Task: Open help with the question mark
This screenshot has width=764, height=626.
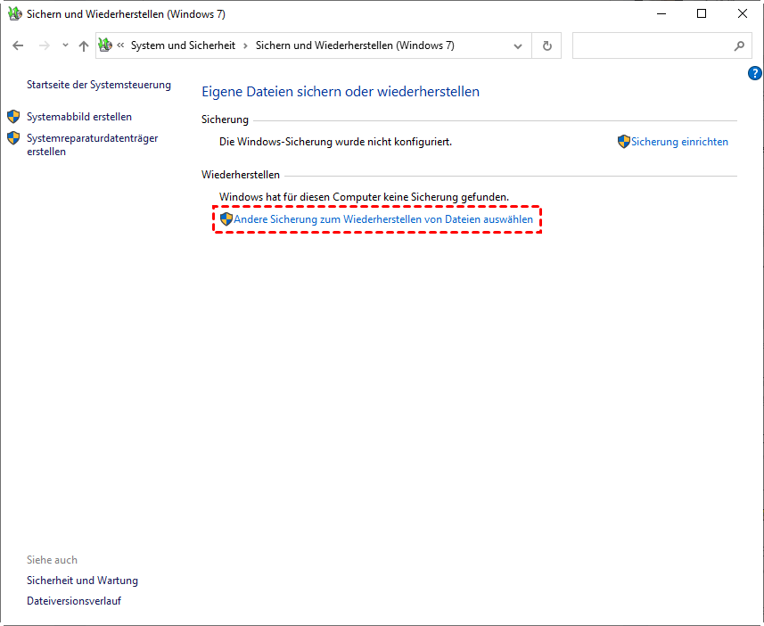Action: pos(754,73)
